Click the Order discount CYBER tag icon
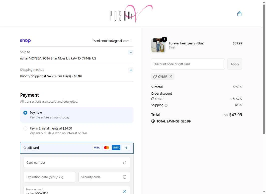This screenshot has height=194, width=266. pos(152,99)
